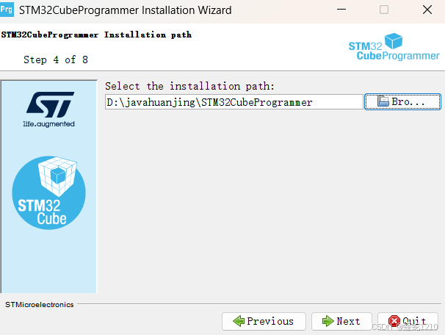Click the Prg icon in the title bar

coord(7,10)
